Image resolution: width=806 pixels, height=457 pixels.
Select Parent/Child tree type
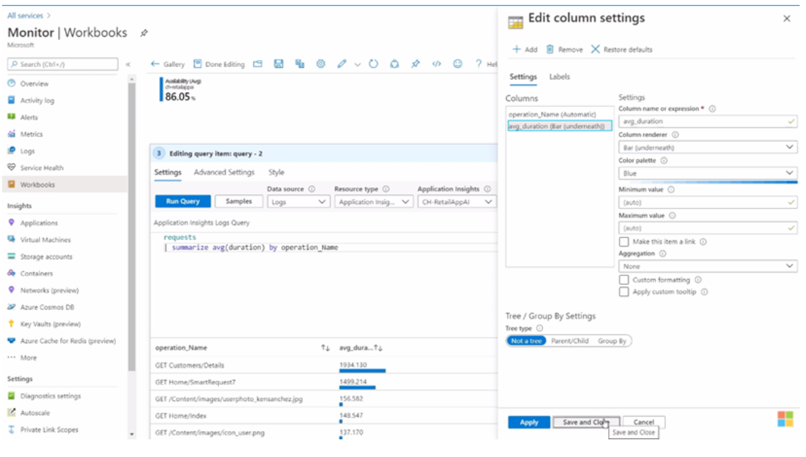pos(570,341)
